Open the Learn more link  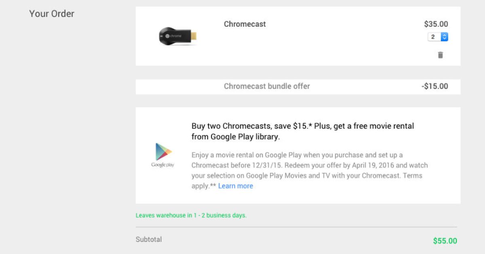coord(235,186)
